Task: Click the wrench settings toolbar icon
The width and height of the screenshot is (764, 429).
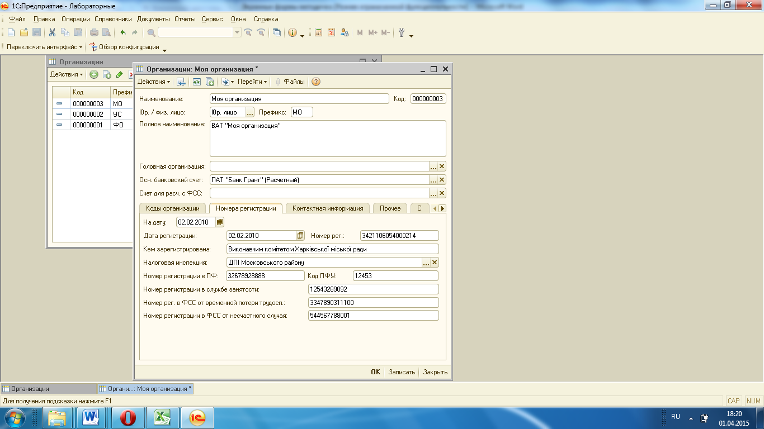Action: pos(402,32)
